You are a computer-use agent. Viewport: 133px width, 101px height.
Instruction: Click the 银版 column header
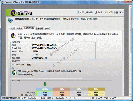pyautogui.click(x=79, y=89)
